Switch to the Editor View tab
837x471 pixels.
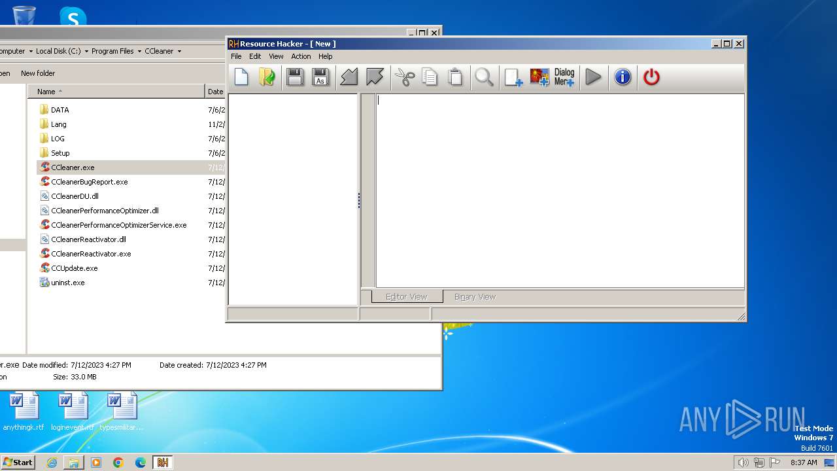(407, 297)
